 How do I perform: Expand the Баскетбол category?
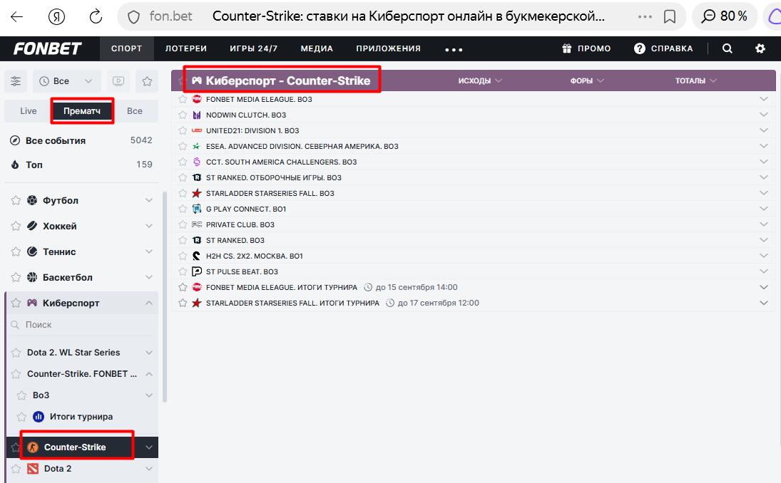[149, 278]
